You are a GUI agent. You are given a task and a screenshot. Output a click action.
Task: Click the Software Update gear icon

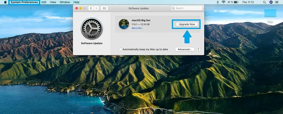coord(92,29)
